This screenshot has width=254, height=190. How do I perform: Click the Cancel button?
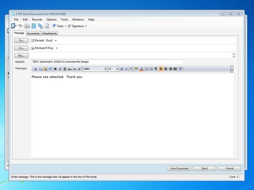(230, 168)
